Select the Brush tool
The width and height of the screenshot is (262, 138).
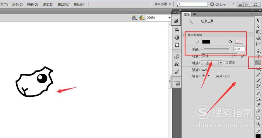[x=258, y=81]
